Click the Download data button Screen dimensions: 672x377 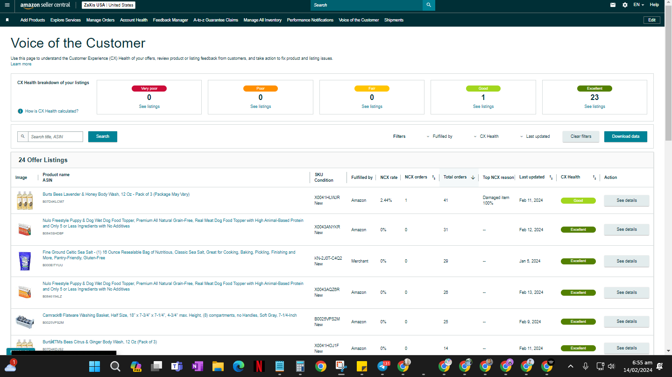pyautogui.click(x=626, y=136)
